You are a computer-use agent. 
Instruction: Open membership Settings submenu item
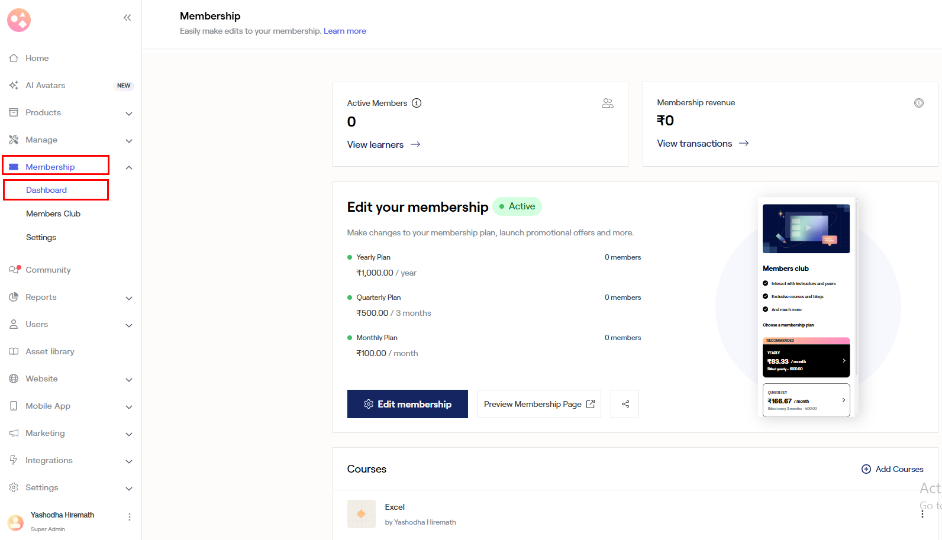(x=41, y=237)
